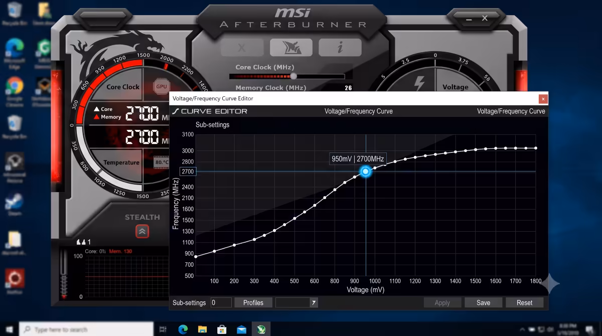Select the dragon-wing logo button in Afterburner header

(x=291, y=48)
